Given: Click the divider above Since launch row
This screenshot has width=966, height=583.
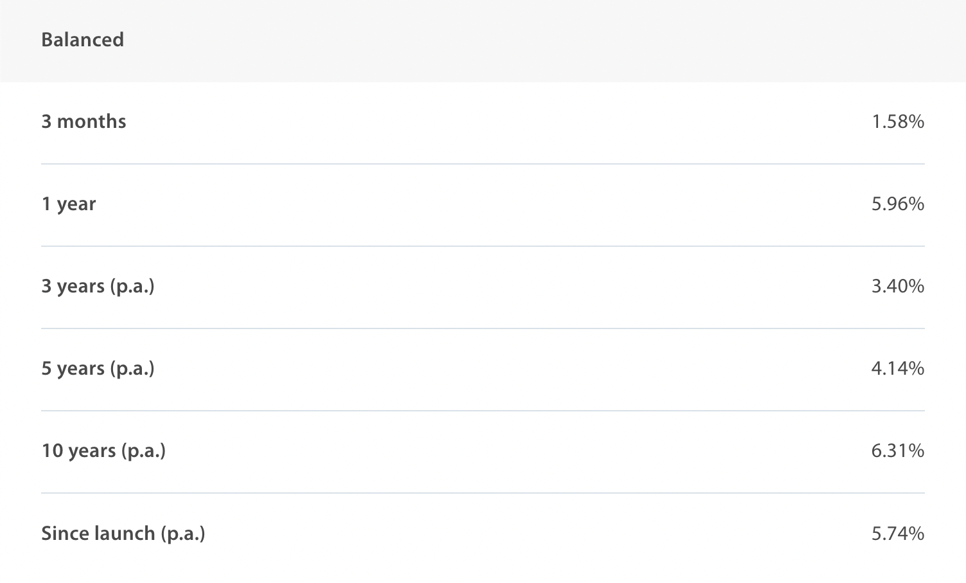Looking at the screenshot, I should click(x=483, y=493).
